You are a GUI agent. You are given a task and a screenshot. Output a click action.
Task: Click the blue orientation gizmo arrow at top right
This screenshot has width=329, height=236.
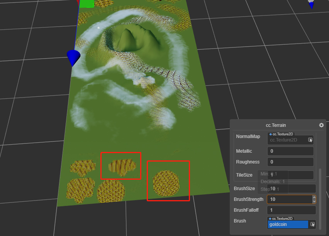tap(311, 5)
